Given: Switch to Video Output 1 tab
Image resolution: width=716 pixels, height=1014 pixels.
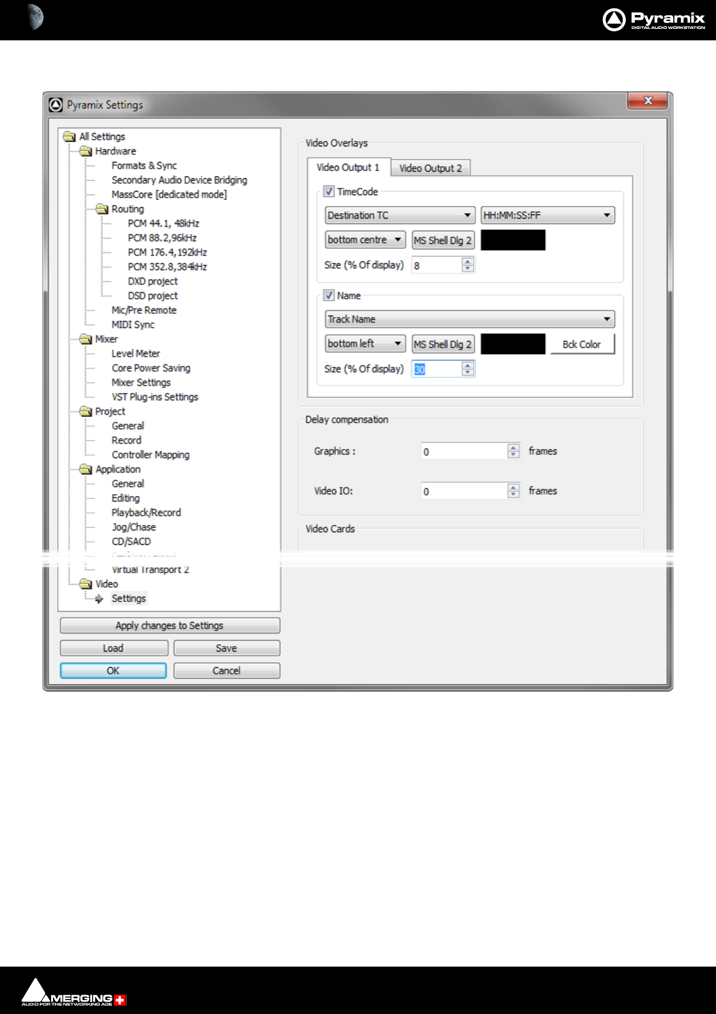Looking at the screenshot, I should coord(348,167).
